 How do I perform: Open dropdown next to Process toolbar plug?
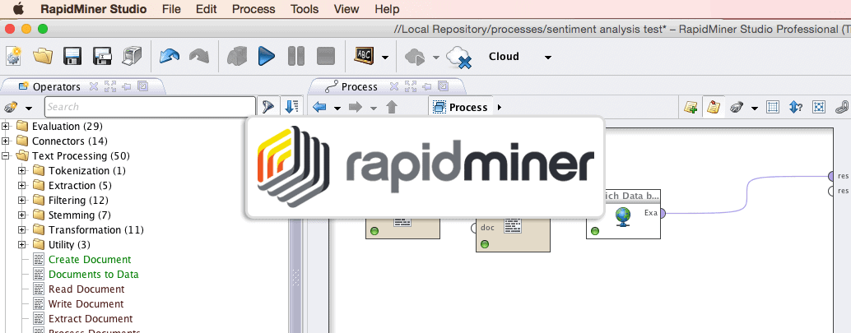[755, 108]
